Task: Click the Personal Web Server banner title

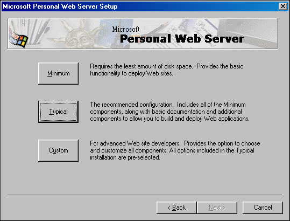Action: click(x=182, y=39)
